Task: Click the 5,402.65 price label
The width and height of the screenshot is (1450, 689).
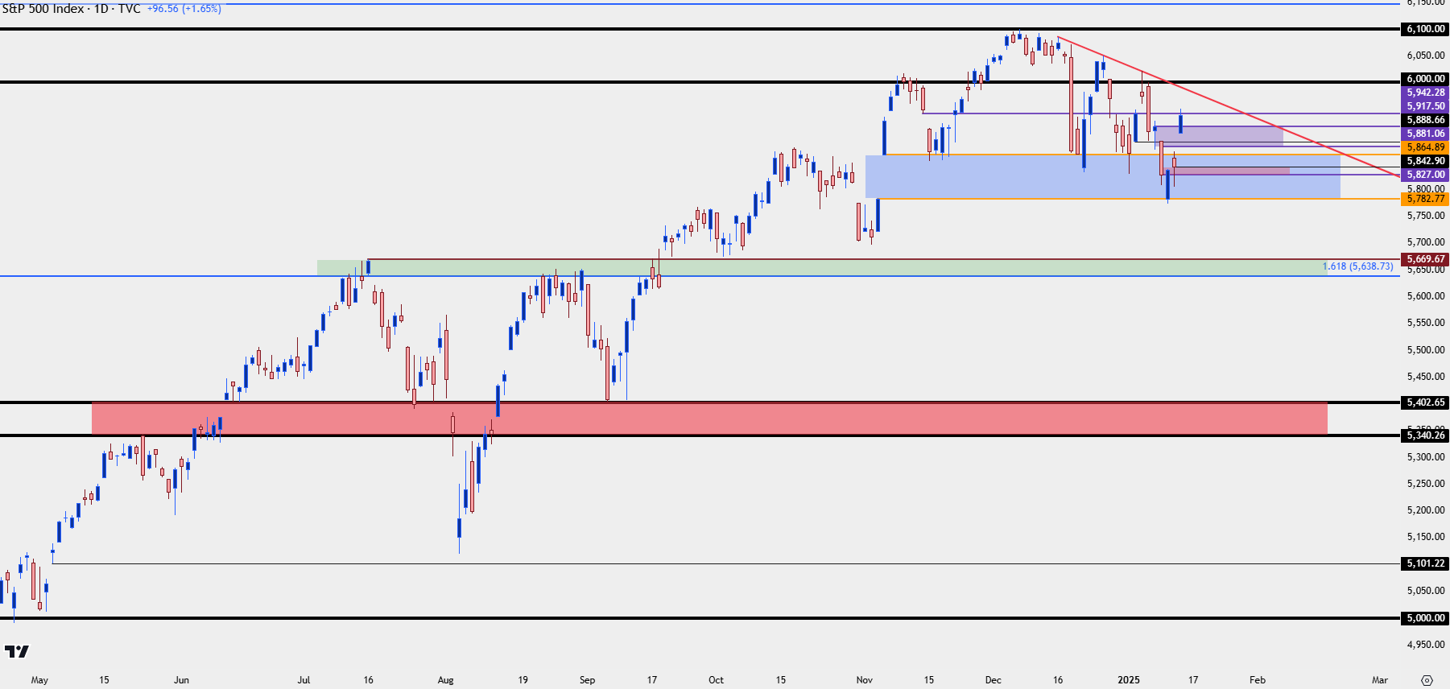Action: coord(1426,402)
